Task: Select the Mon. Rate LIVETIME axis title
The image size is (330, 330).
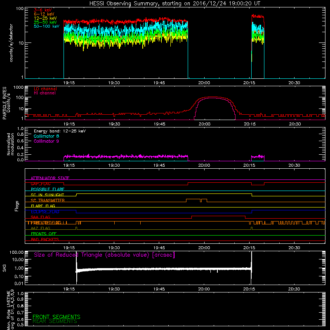Action: (x=10, y=310)
